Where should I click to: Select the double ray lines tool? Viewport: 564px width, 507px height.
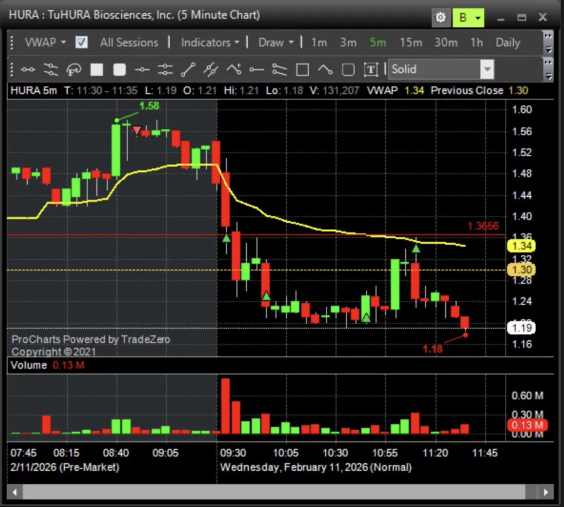click(x=279, y=70)
